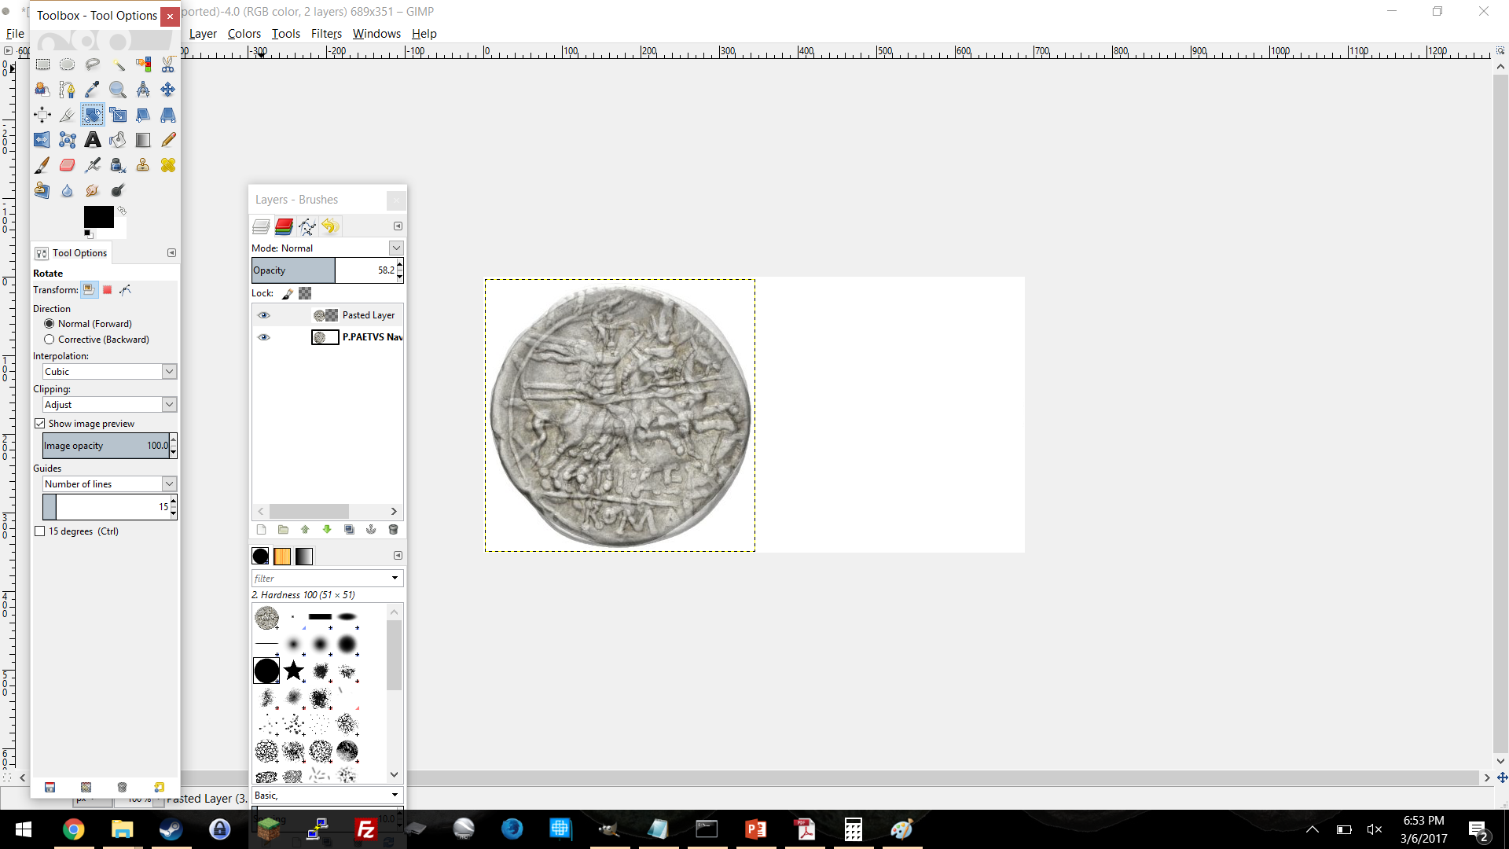
Task: Toggle lock alpha channel checkerboard
Action: click(305, 293)
